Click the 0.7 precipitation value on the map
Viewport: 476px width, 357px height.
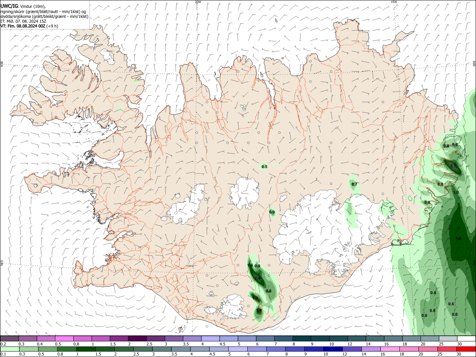coord(354,184)
